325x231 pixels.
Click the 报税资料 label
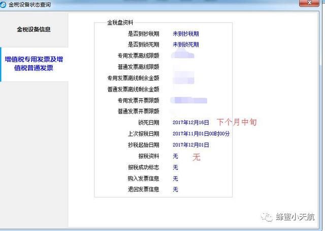click(149, 156)
